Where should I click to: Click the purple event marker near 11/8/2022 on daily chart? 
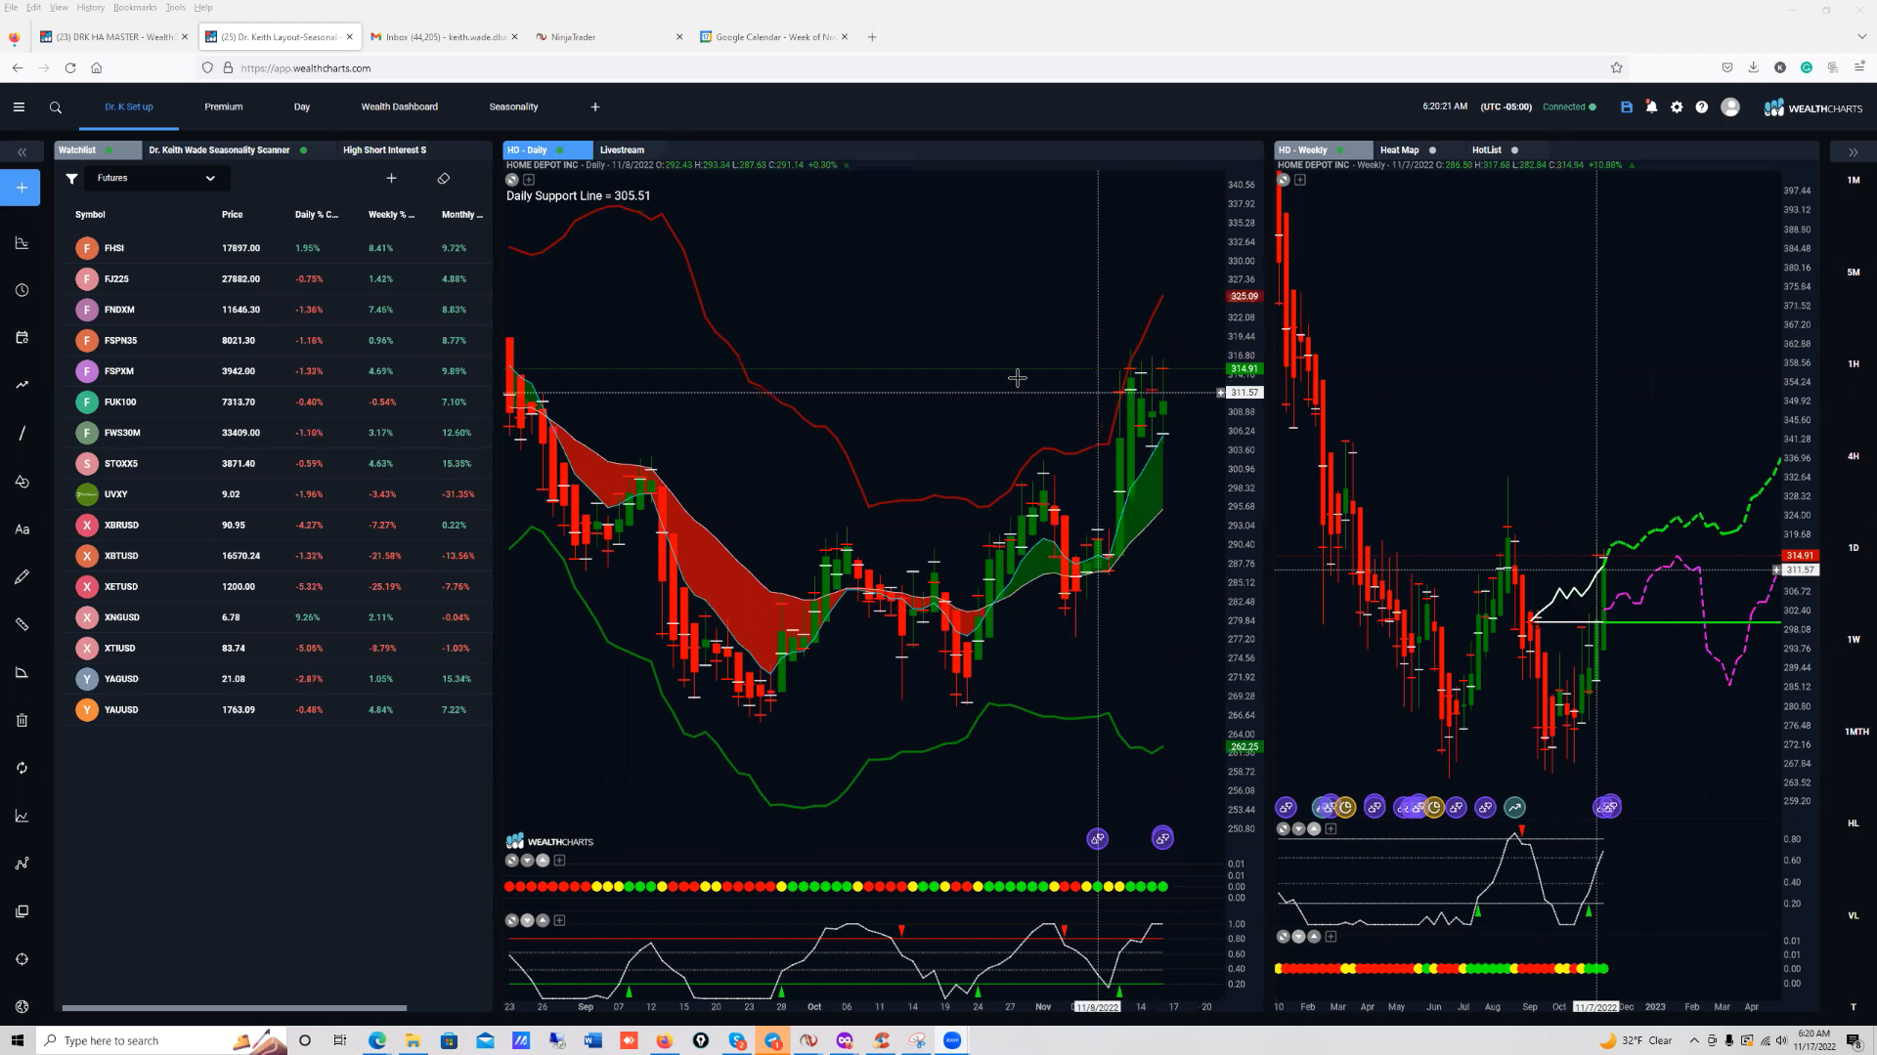coord(1098,838)
